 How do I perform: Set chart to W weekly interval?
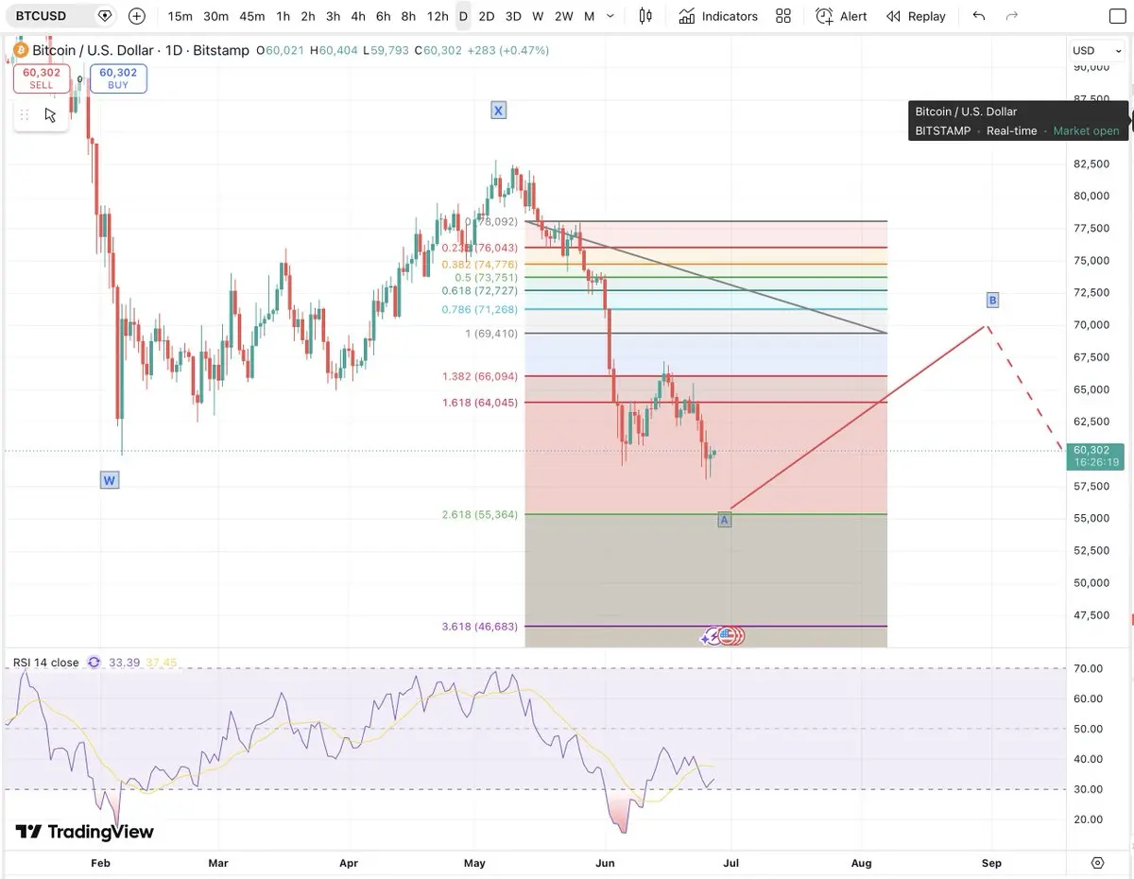(538, 16)
